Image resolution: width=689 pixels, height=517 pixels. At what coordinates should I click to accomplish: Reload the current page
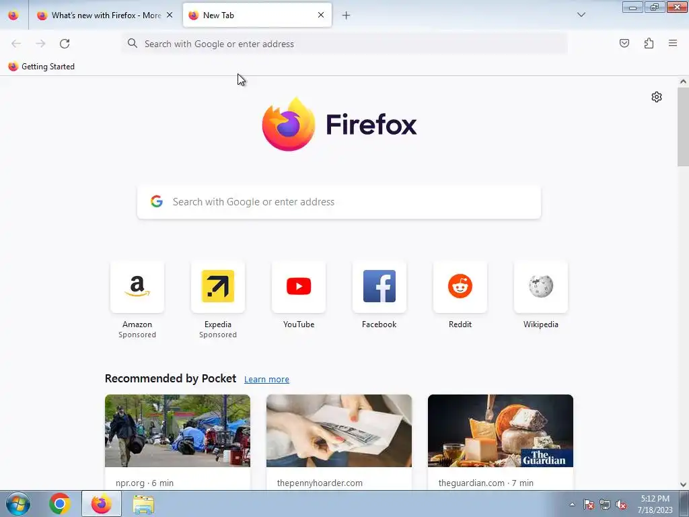pos(65,44)
